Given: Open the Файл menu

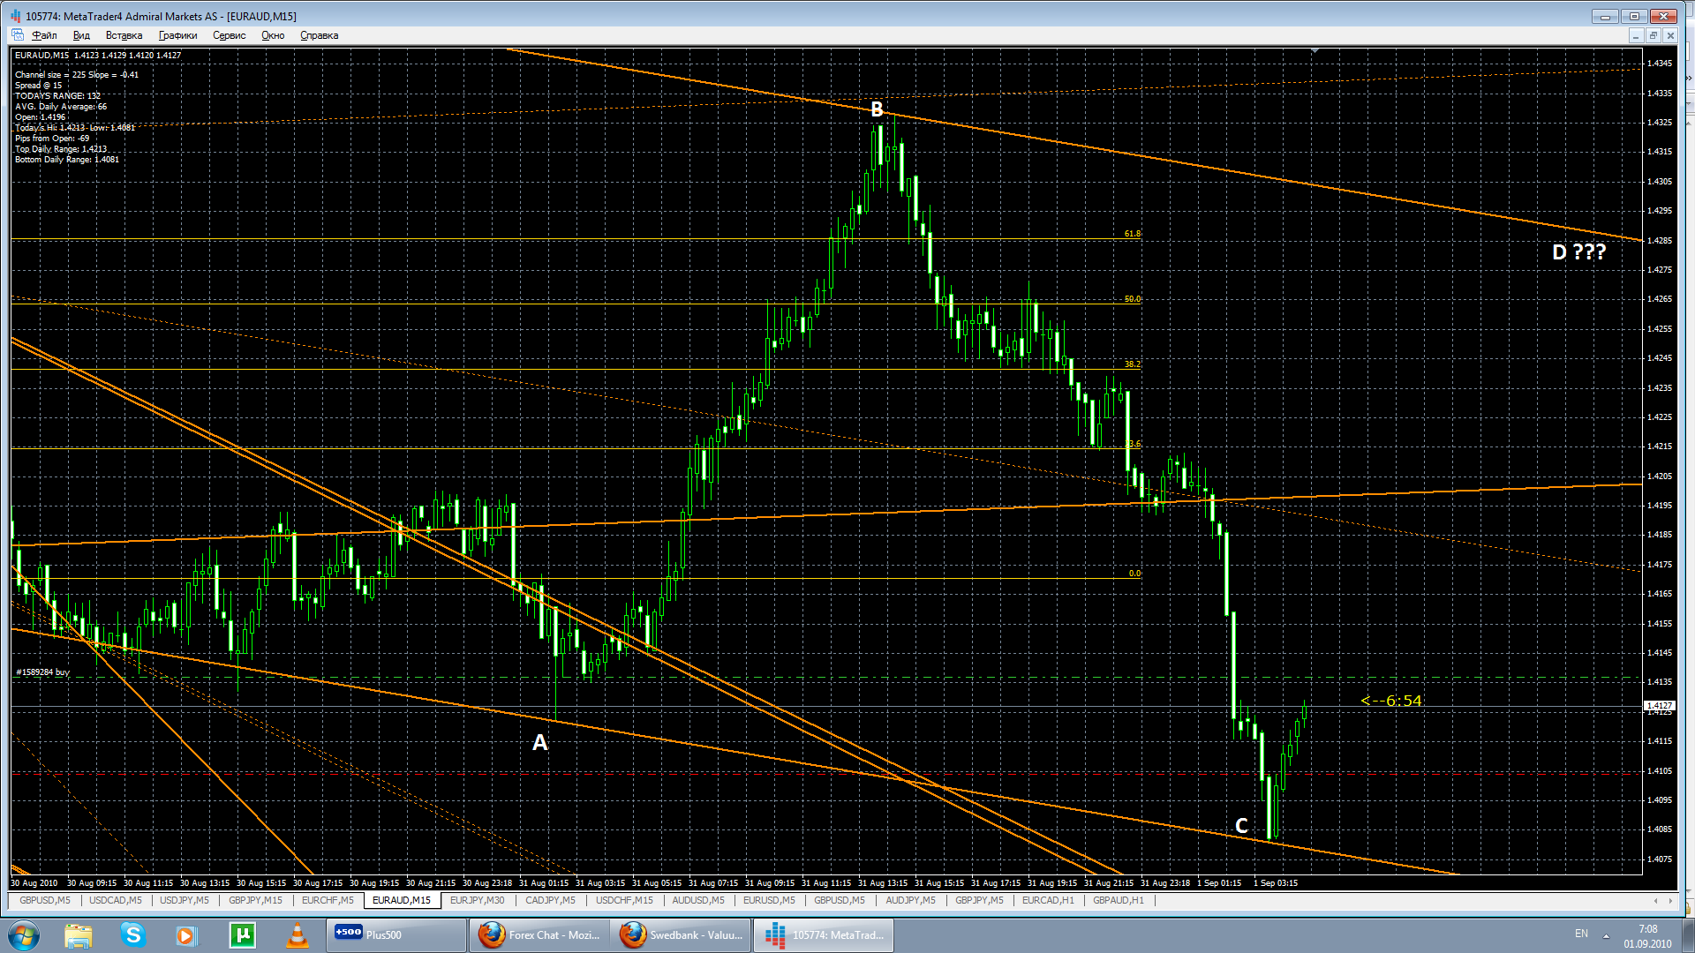Looking at the screenshot, I should (x=44, y=35).
